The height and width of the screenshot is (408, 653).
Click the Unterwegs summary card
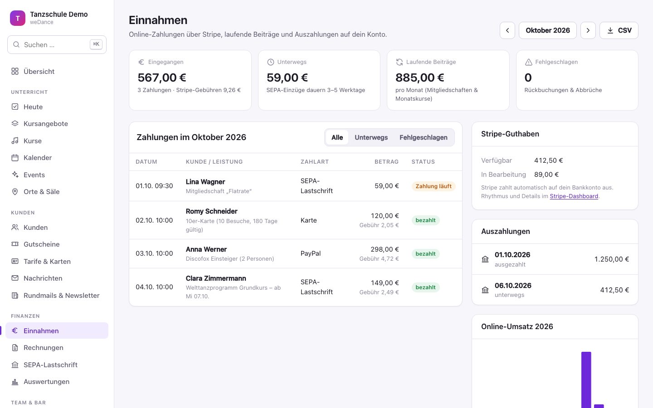[x=319, y=80]
